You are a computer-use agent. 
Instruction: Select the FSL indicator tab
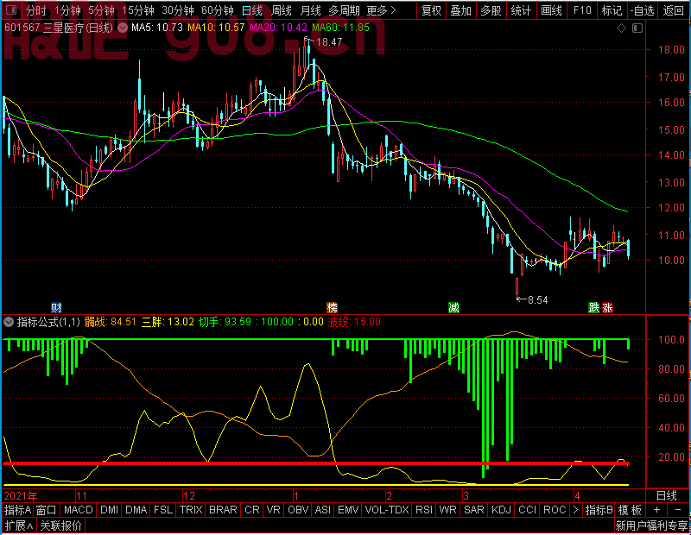163,510
